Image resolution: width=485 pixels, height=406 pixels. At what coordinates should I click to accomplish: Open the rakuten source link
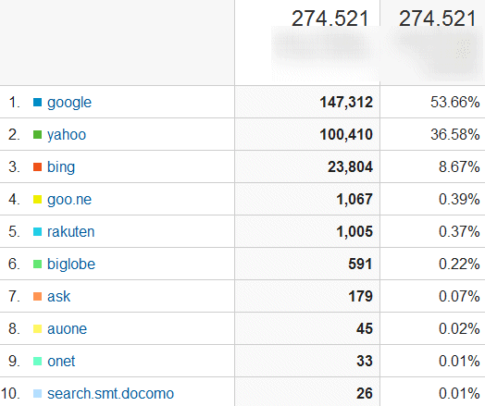coord(71,232)
